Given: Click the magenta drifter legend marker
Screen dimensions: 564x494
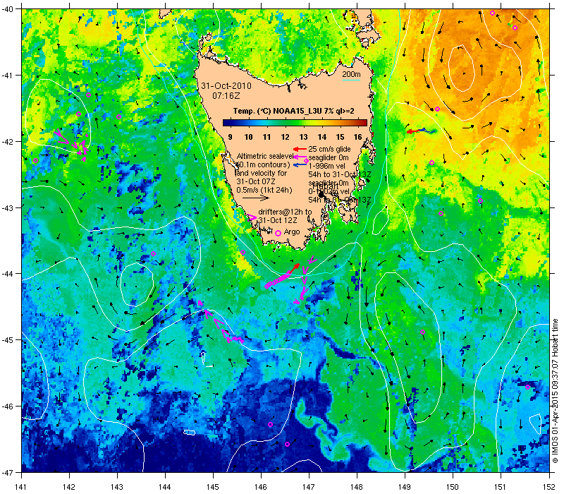Looking at the screenshot, I should pos(252,218).
